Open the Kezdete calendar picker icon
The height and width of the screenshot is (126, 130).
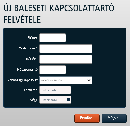click(68, 90)
